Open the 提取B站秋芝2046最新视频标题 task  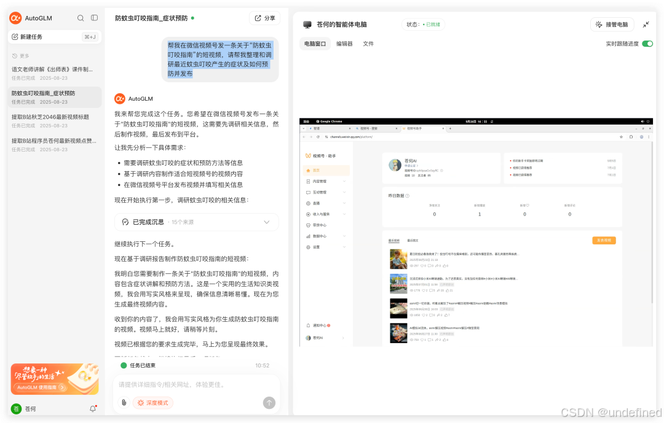coord(55,121)
